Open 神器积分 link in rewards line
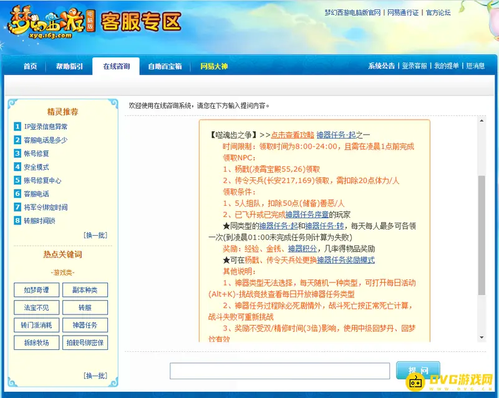The width and height of the screenshot is (499, 398). (x=303, y=249)
